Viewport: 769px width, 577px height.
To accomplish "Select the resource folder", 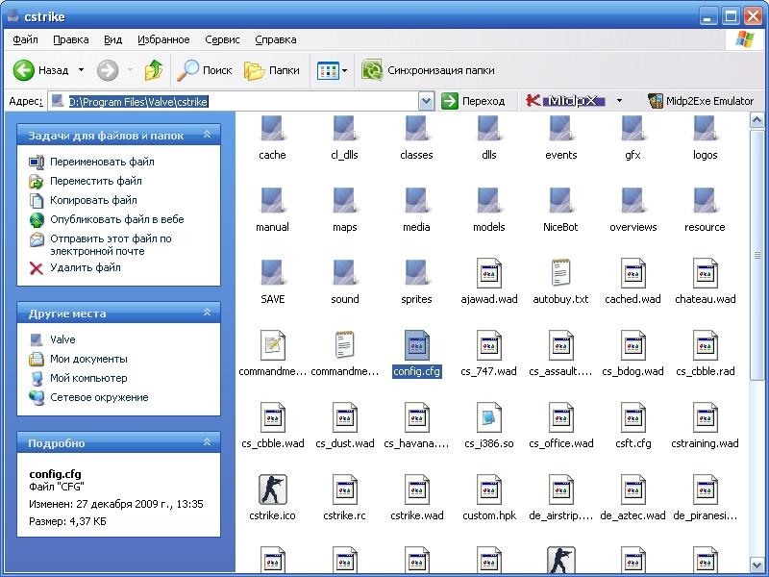I will coord(705,210).
